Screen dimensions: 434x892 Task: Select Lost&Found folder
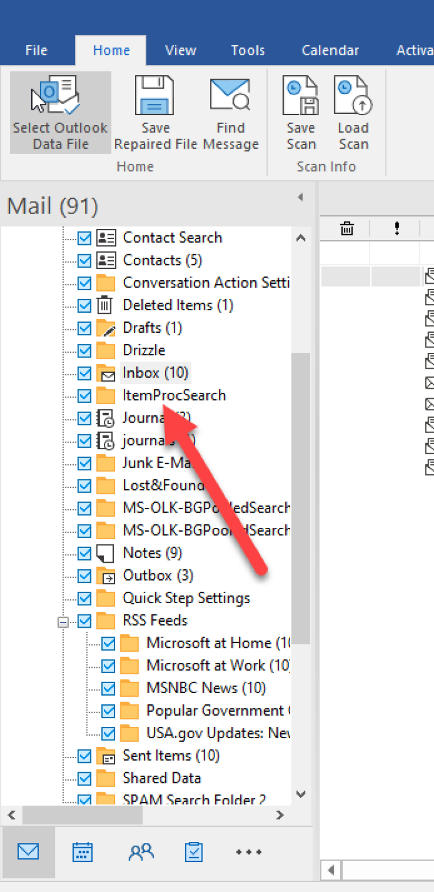tap(163, 486)
